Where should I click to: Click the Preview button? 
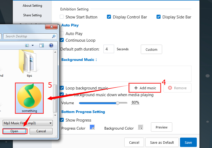coord(161,127)
